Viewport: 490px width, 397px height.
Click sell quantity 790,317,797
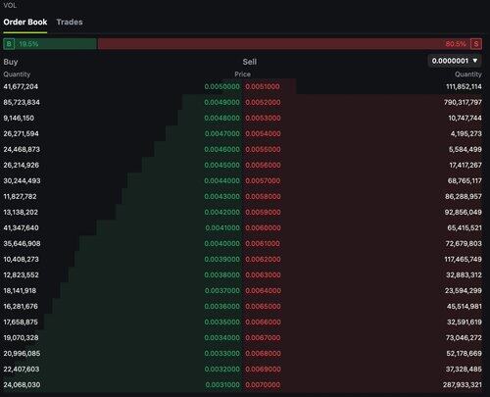coord(463,102)
